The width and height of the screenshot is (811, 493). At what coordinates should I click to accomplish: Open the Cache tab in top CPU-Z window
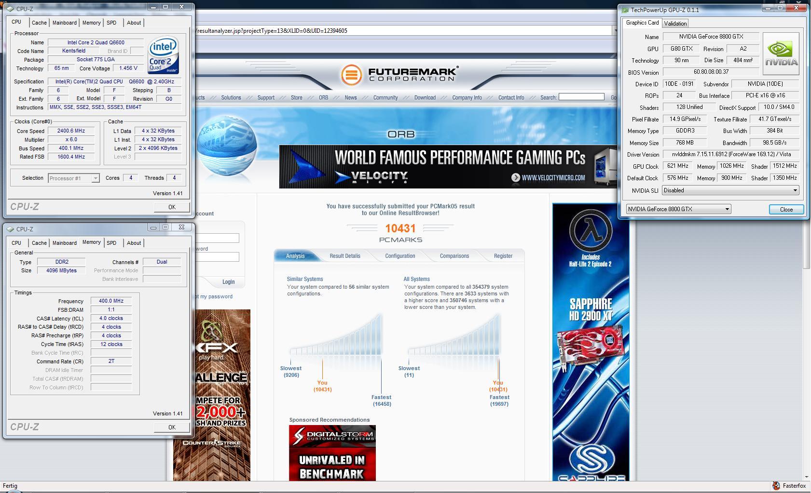pyautogui.click(x=39, y=23)
